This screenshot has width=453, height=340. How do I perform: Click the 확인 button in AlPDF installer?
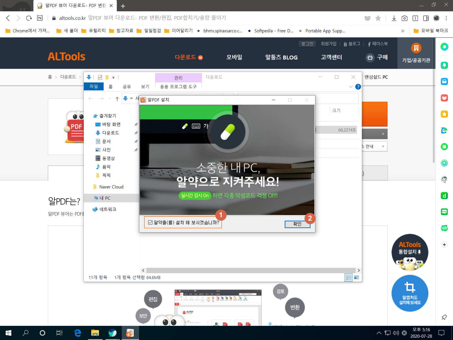(297, 224)
